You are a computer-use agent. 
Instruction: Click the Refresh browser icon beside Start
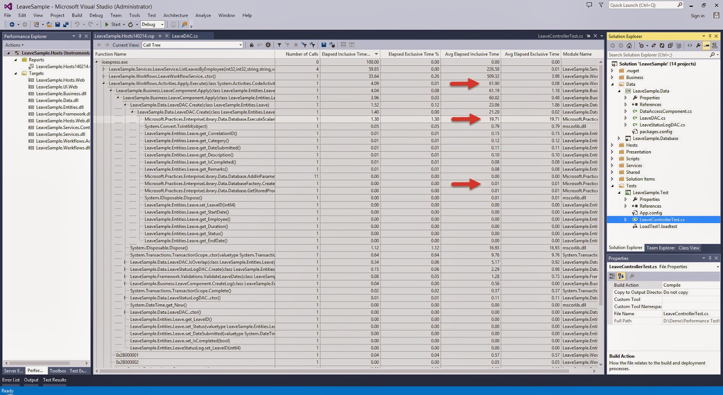tap(131, 24)
